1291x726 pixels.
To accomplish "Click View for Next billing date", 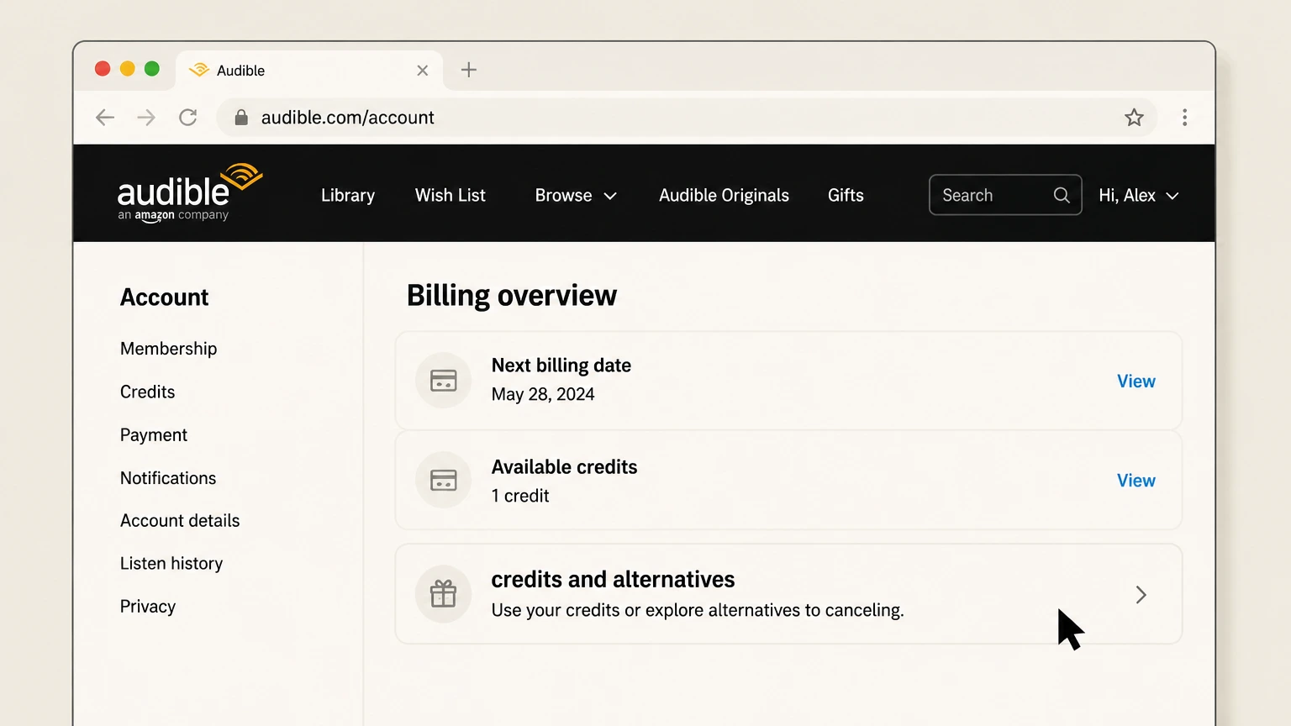I will (1136, 381).
